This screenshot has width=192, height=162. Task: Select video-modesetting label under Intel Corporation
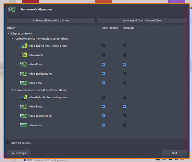coord(40,116)
